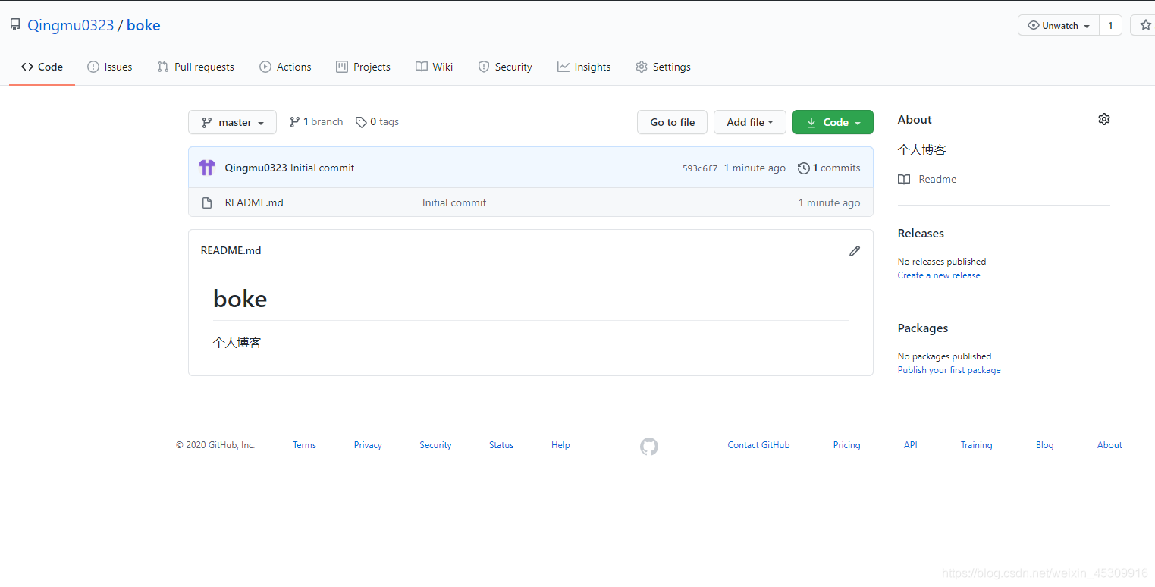1155x587 pixels.
Task: Open the Projects tab
Action: pos(363,67)
